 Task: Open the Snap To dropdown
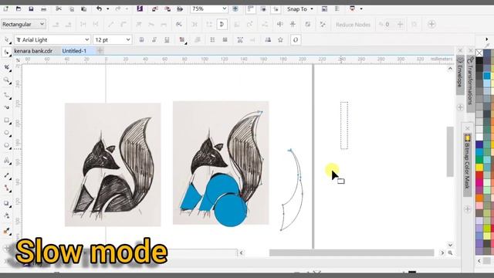[300, 8]
